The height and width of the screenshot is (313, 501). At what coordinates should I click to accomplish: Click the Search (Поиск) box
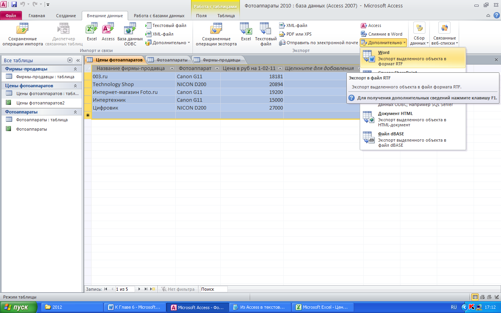click(214, 289)
